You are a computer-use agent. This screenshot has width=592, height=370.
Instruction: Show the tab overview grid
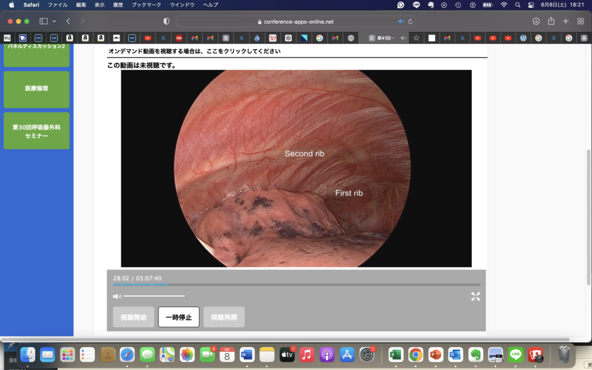click(x=580, y=21)
